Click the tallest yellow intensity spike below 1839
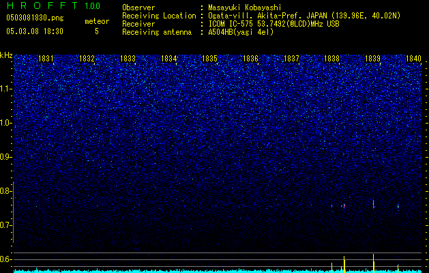This screenshot has width=429, height=273. point(374,263)
